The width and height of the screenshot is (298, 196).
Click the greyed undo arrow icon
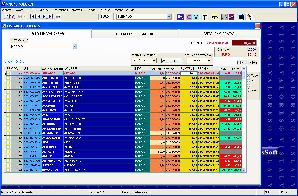pyautogui.click(x=25, y=17)
